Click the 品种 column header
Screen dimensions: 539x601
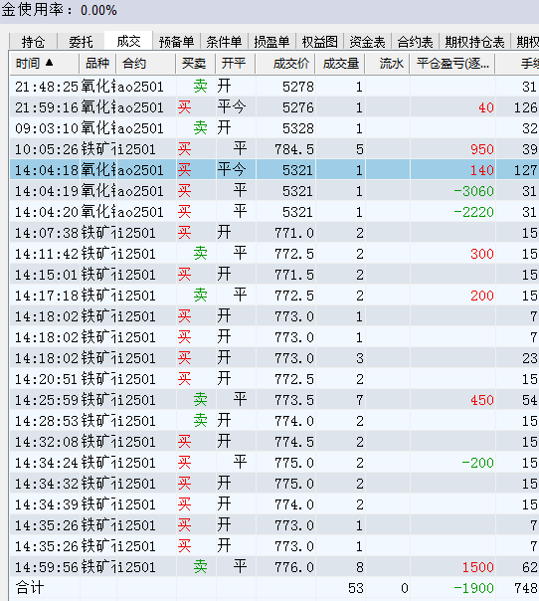[x=97, y=64]
